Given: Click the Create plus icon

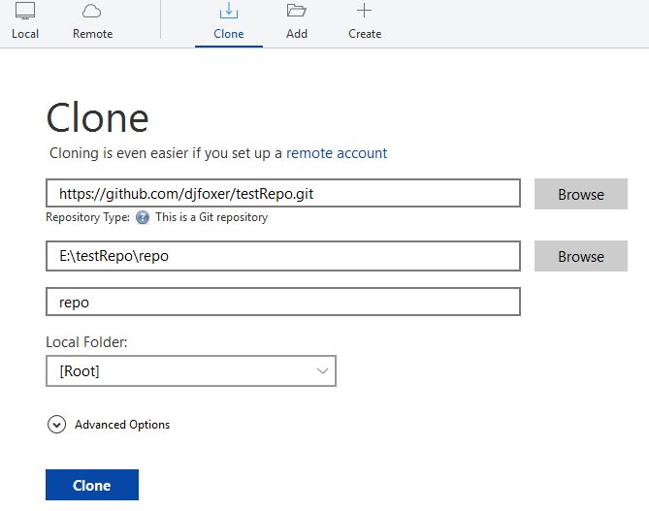Looking at the screenshot, I should pos(364,12).
